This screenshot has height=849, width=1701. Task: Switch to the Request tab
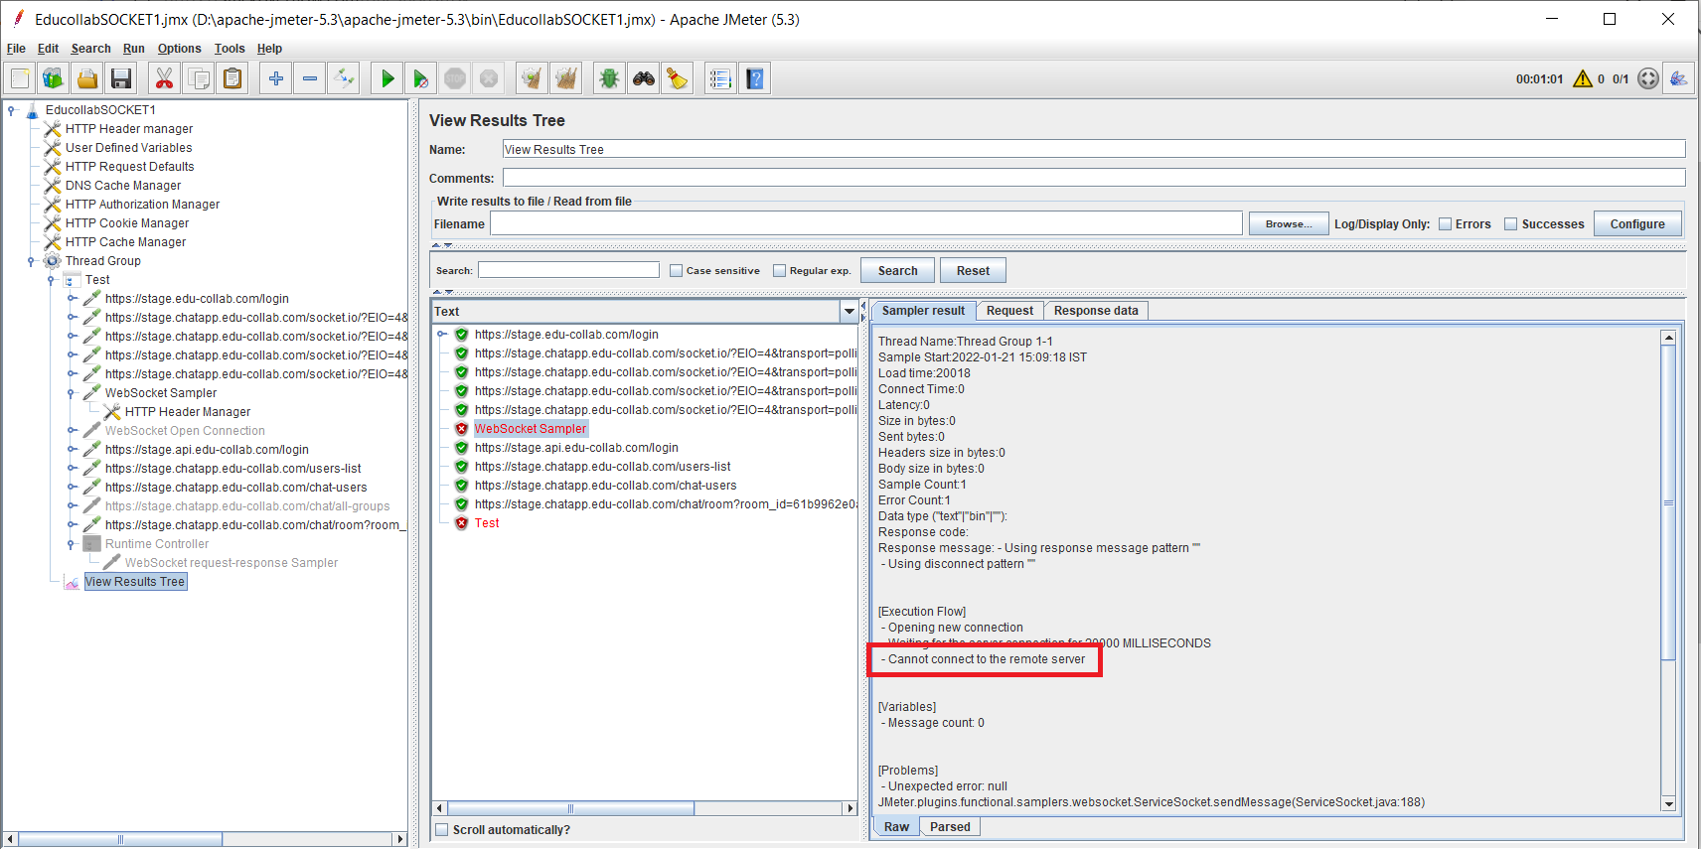tap(1009, 311)
